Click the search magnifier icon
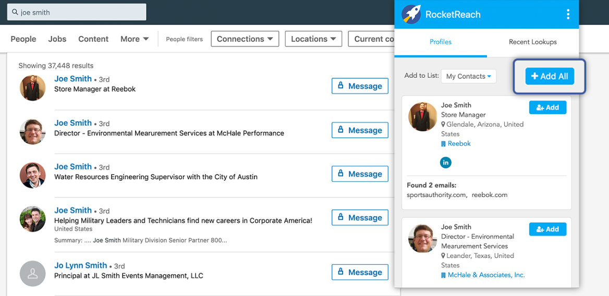Image resolution: width=609 pixels, height=296 pixels. [15, 12]
